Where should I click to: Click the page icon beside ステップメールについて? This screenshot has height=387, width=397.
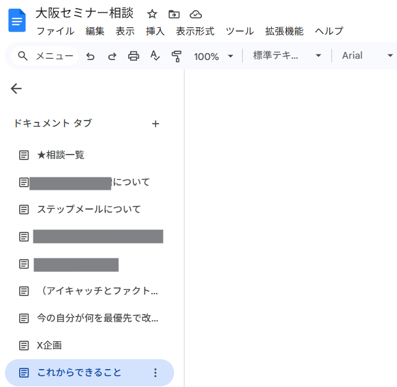pos(24,210)
